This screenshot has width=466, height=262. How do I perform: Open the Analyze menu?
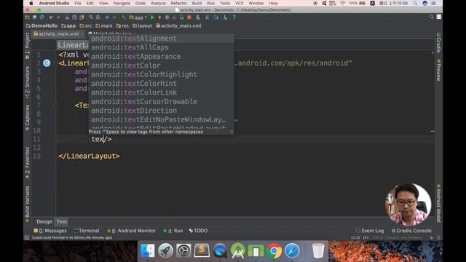click(158, 3)
